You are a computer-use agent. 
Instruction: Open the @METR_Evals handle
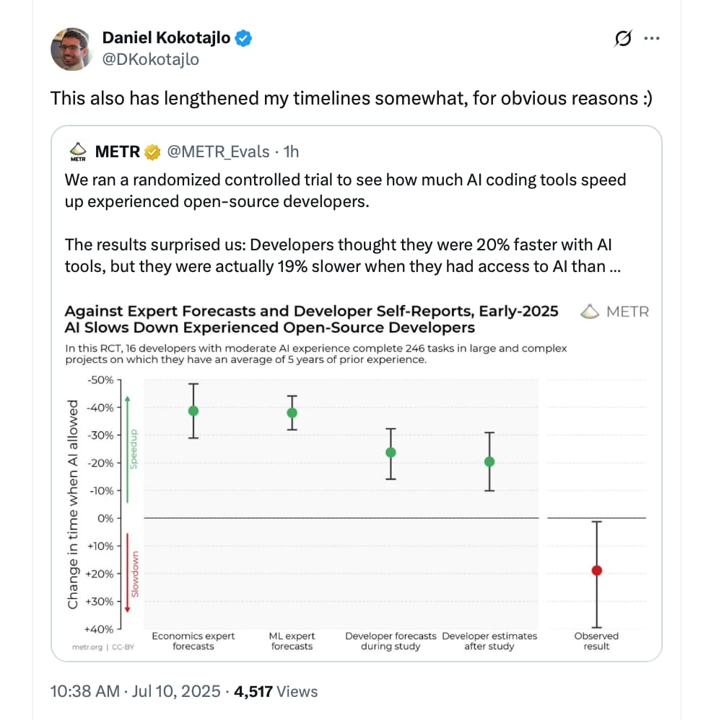(x=218, y=152)
